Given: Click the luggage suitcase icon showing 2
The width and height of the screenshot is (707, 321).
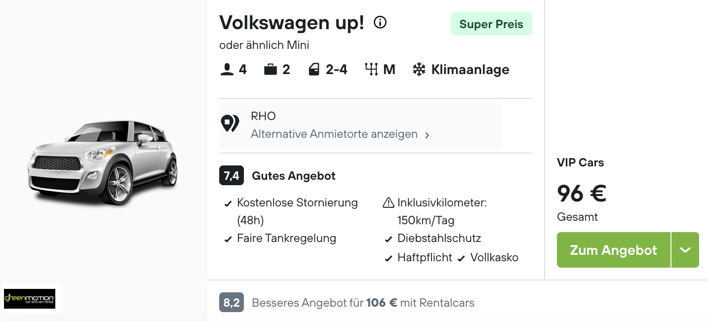Looking at the screenshot, I should tap(271, 70).
